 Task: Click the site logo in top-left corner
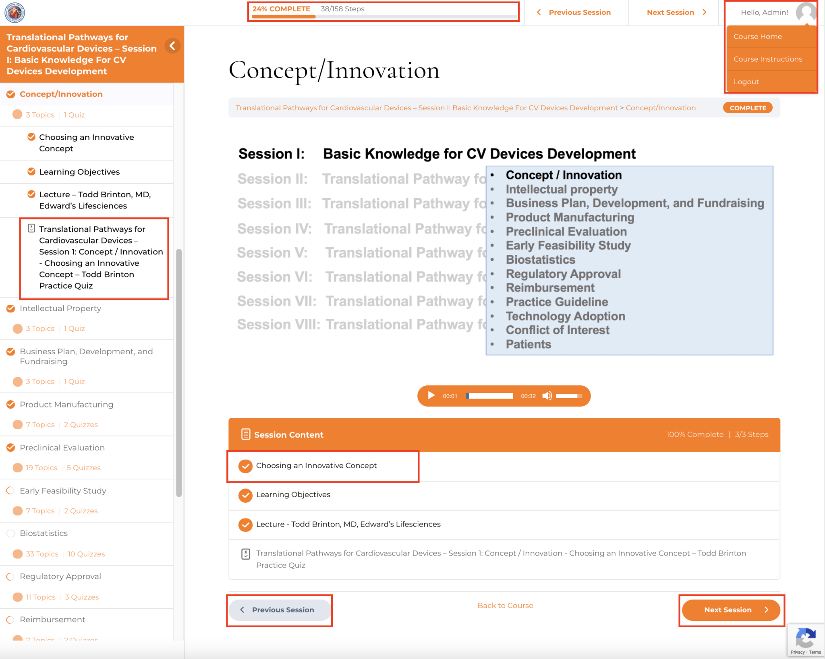coord(15,12)
